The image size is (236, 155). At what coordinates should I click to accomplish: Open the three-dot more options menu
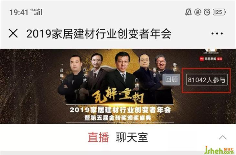click(x=217, y=34)
